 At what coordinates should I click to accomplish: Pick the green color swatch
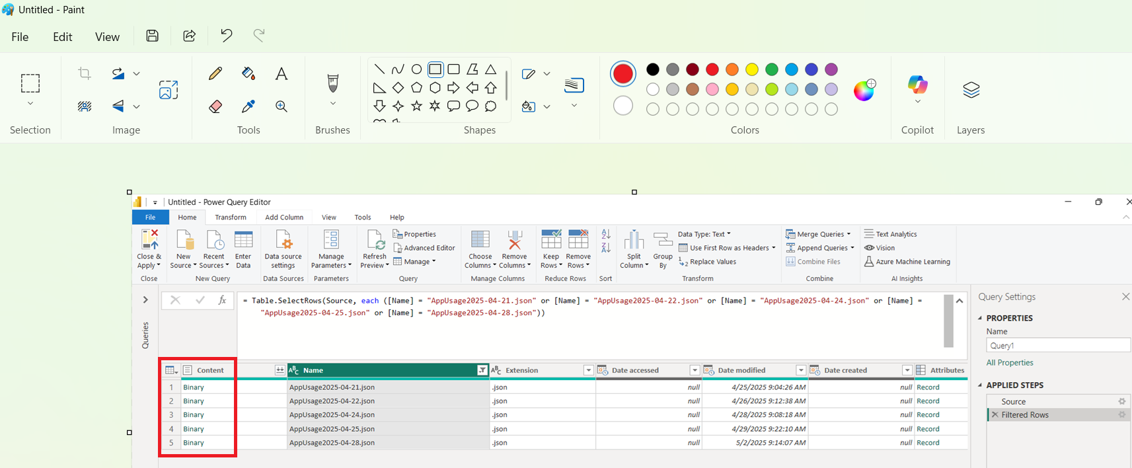coord(772,69)
